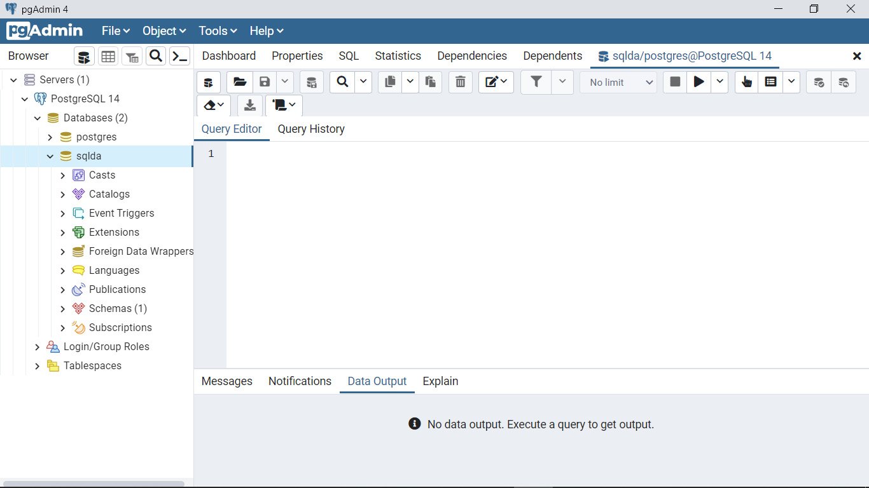869x488 pixels.
Task: Switch to the Messages tab
Action: pyautogui.click(x=227, y=381)
